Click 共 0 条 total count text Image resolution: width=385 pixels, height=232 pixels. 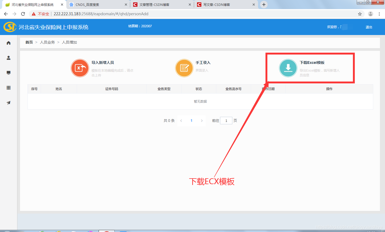[x=169, y=121]
